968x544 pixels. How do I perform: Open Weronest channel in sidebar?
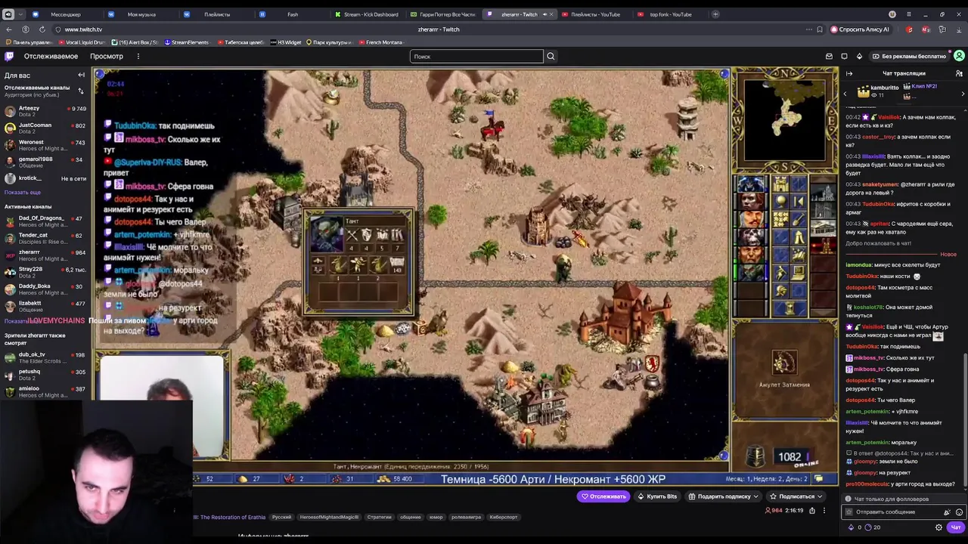(44, 145)
